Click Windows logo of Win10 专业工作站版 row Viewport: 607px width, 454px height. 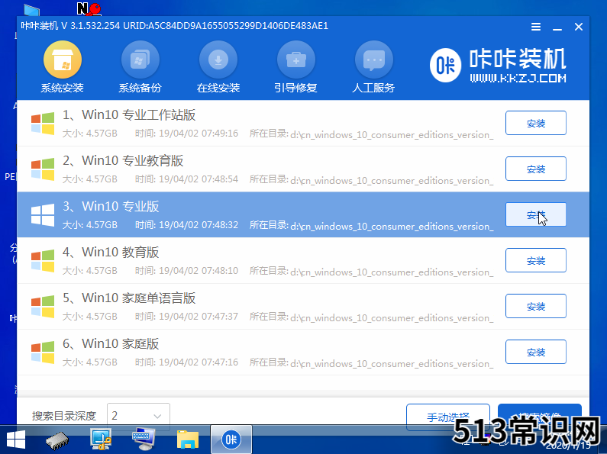pos(43,124)
